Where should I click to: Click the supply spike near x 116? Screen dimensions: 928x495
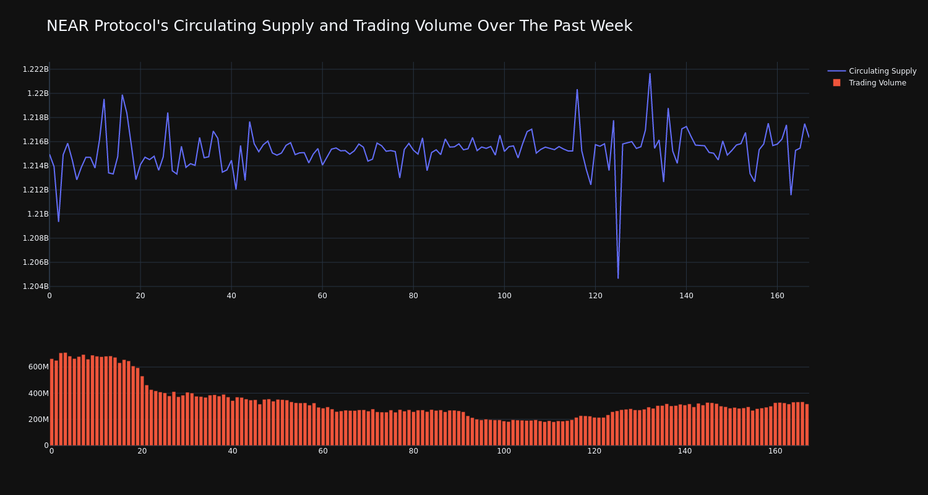[577, 90]
